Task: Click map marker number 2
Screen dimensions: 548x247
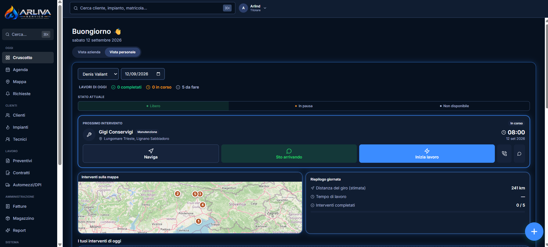Action: pyautogui.click(x=178, y=194)
